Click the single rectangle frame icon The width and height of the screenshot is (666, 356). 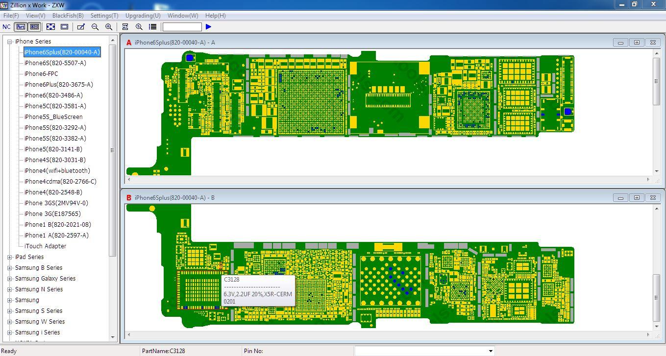pos(64,27)
